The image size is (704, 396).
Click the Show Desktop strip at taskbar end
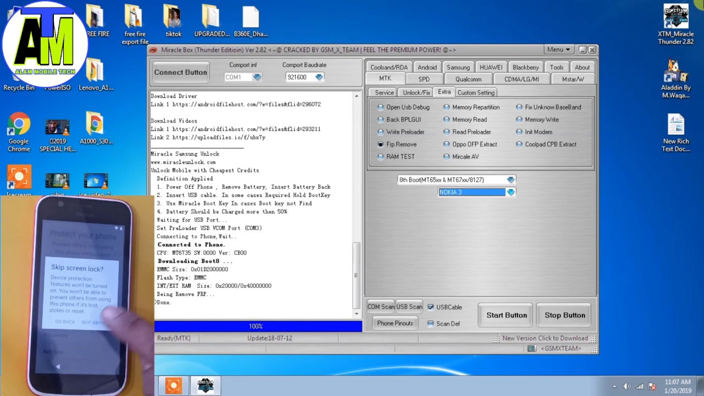(x=701, y=386)
